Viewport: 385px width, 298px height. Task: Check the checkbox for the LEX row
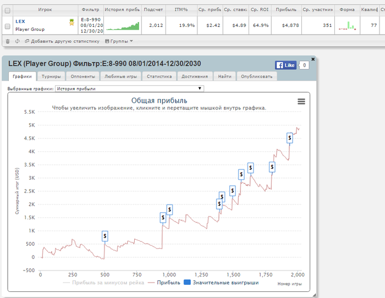click(7, 25)
